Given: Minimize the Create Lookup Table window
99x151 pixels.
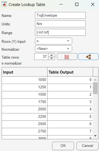Looking at the screenshot, I should tap(61, 4).
